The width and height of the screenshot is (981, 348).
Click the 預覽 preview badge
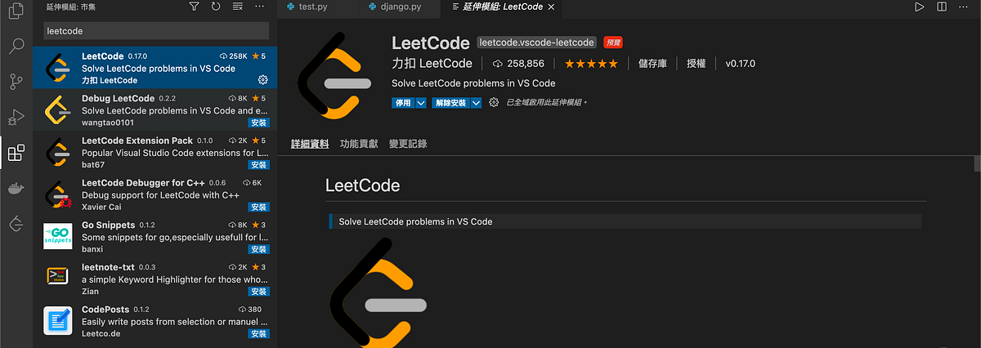tap(611, 42)
